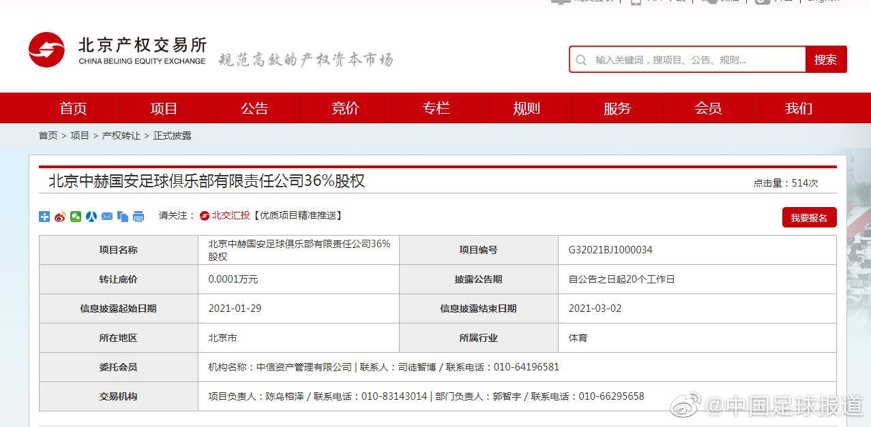Click the 委托会员 label cell
The image size is (871, 427).
(x=119, y=367)
